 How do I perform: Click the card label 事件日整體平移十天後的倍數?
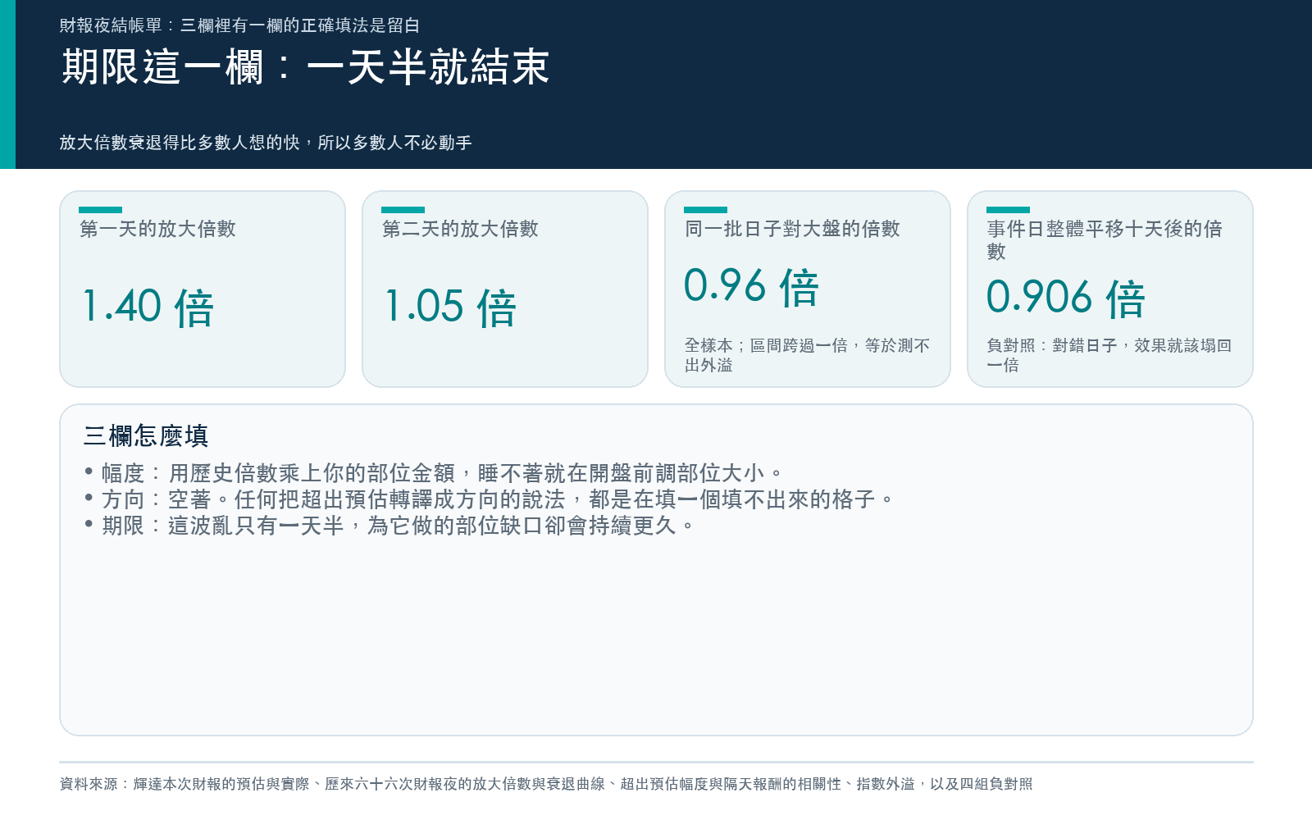[x=1105, y=239]
